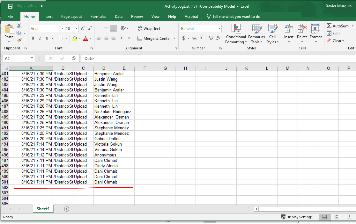Click the Cut scissors icon
The image size is (356, 224).
pyautogui.click(x=19, y=25)
